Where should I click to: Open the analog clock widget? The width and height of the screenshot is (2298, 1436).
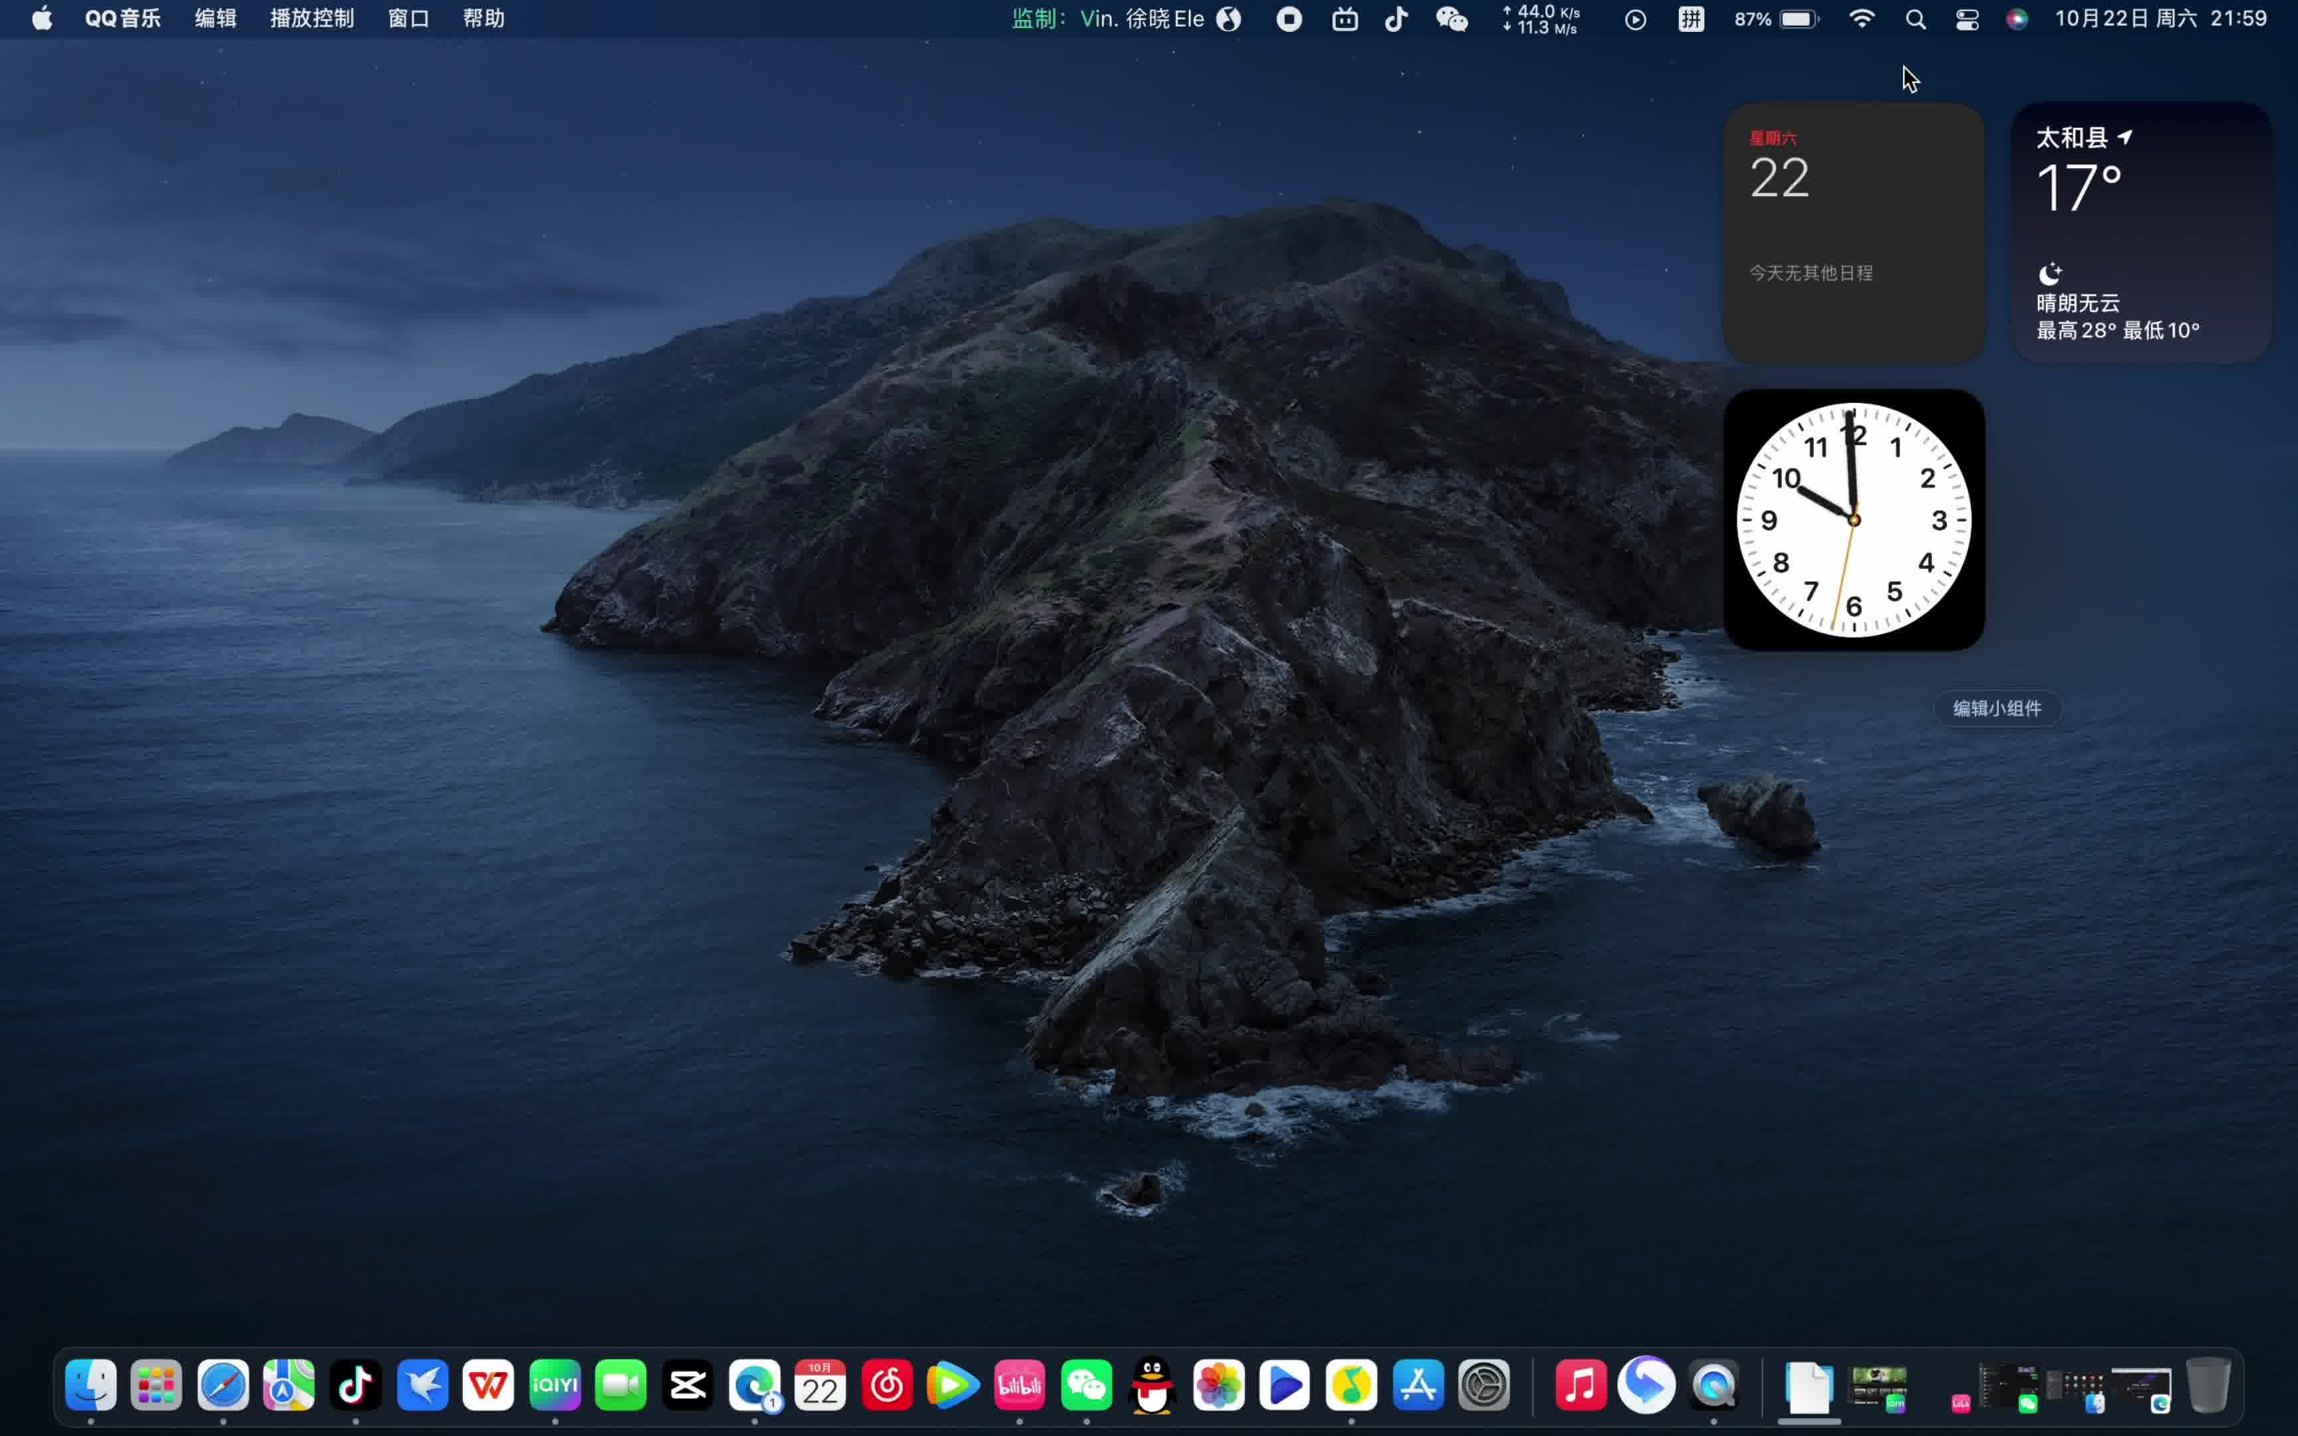1854,519
